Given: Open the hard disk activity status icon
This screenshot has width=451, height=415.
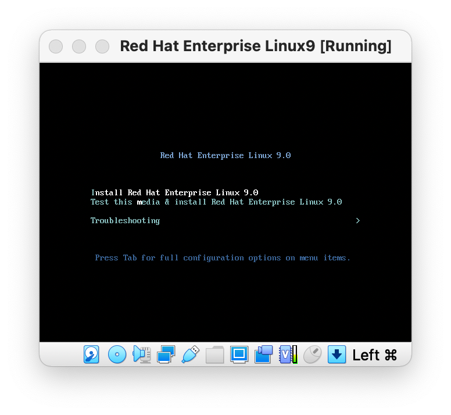Looking at the screenshot, I should tap(91, 355).
